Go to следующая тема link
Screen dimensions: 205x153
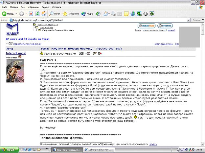point(163,44)
